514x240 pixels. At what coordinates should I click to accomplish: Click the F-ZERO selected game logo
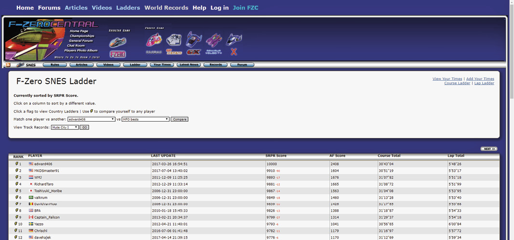[118, 54]
